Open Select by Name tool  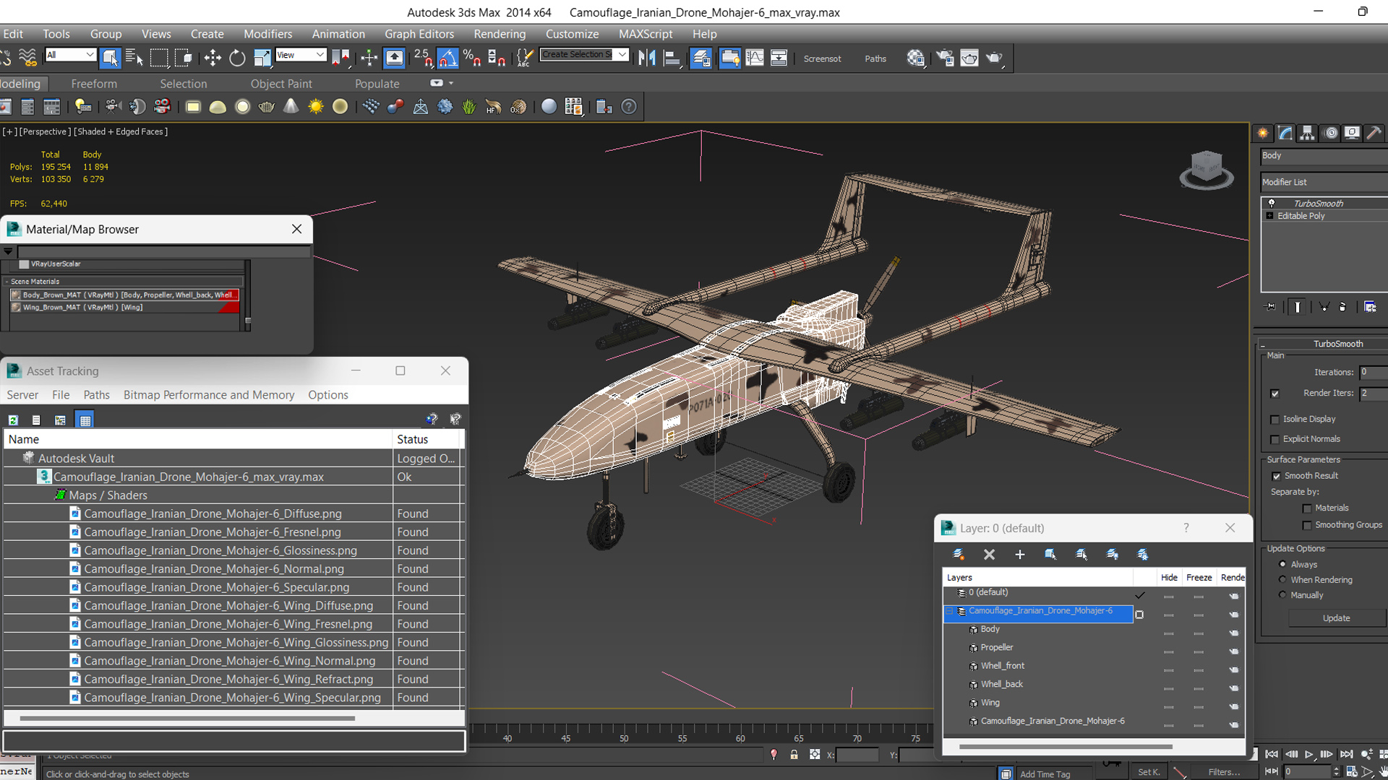click(134, 58)
